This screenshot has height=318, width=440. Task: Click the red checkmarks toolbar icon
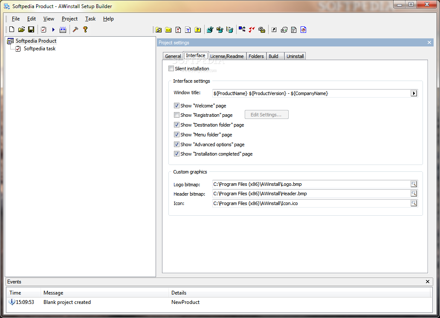(252, 29)
